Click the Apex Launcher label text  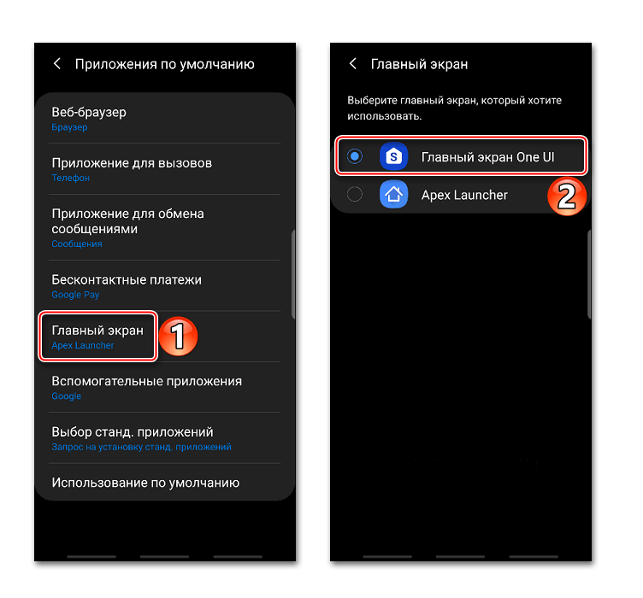click(x=464, y=195)
